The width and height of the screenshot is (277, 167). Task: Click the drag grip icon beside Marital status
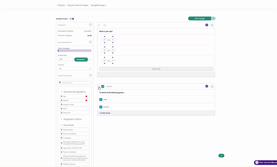[x=61, y=130]
